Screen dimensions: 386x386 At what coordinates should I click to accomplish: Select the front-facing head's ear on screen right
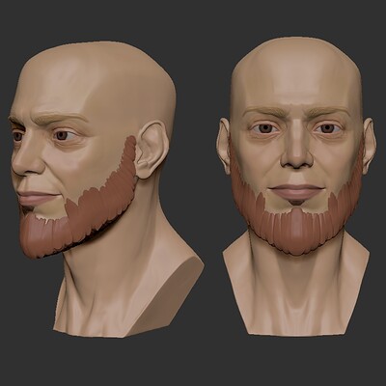369,146
